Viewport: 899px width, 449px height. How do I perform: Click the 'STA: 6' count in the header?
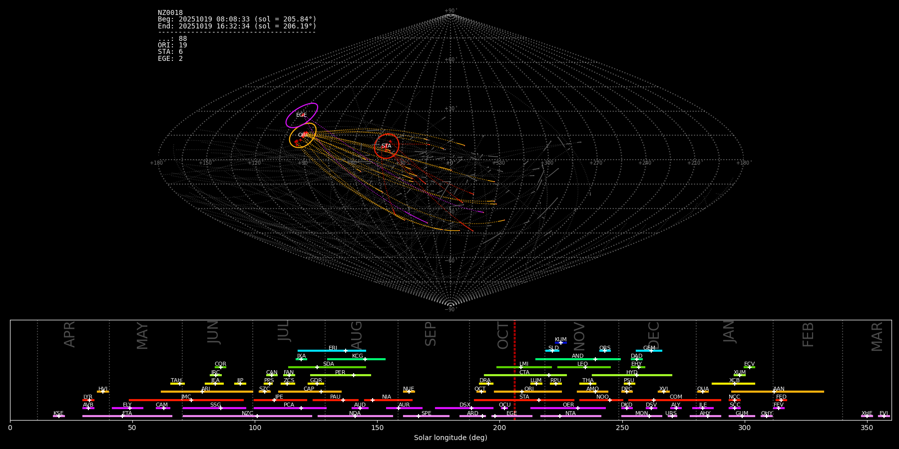pyautogui.click(x=170, y=52)
